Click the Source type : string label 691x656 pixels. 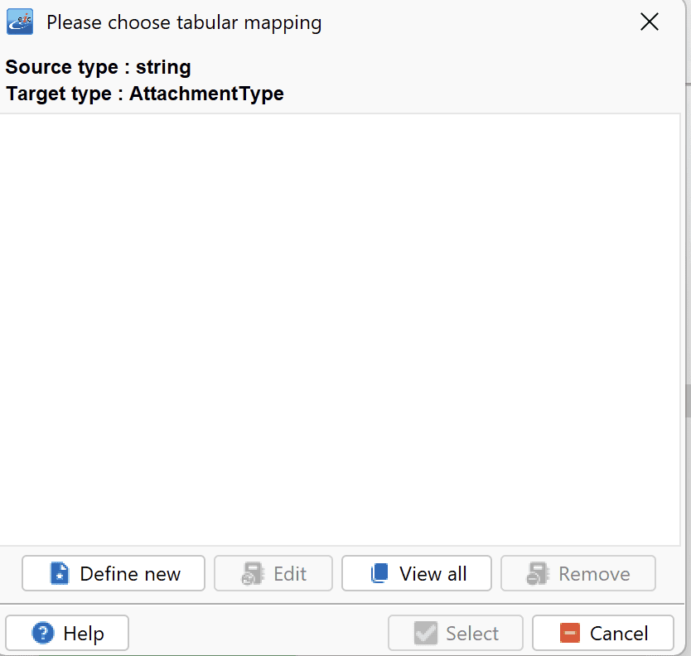point(98,67)
